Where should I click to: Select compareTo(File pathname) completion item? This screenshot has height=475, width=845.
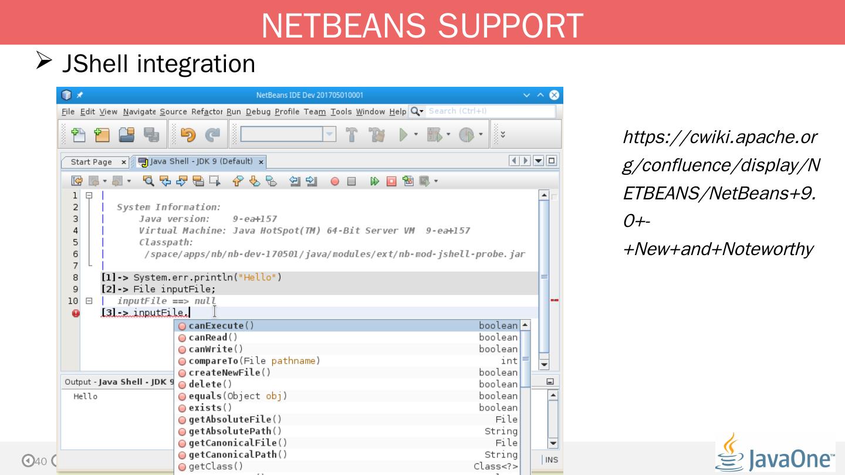click(348, 361)
